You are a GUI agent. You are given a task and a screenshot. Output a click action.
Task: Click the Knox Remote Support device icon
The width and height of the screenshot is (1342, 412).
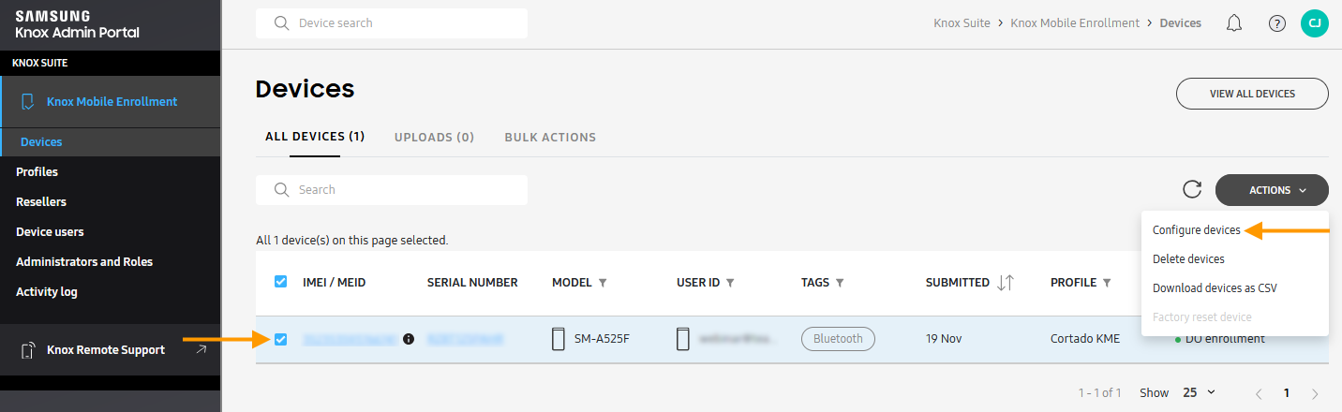pyautogui.click(x=28, y=350)
